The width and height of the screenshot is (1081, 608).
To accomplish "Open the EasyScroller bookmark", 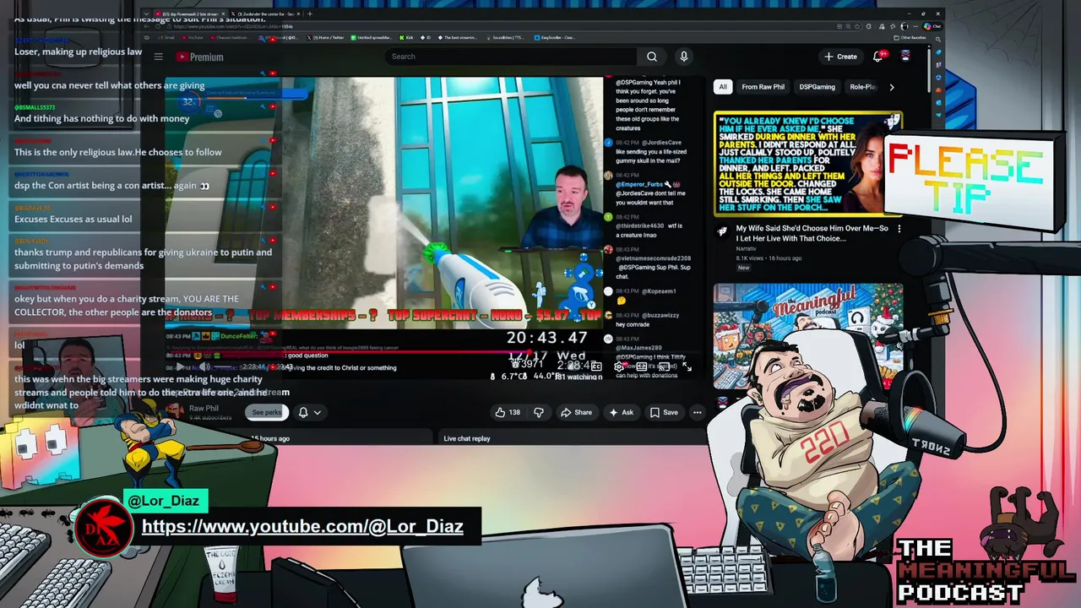I will point(554,37).
